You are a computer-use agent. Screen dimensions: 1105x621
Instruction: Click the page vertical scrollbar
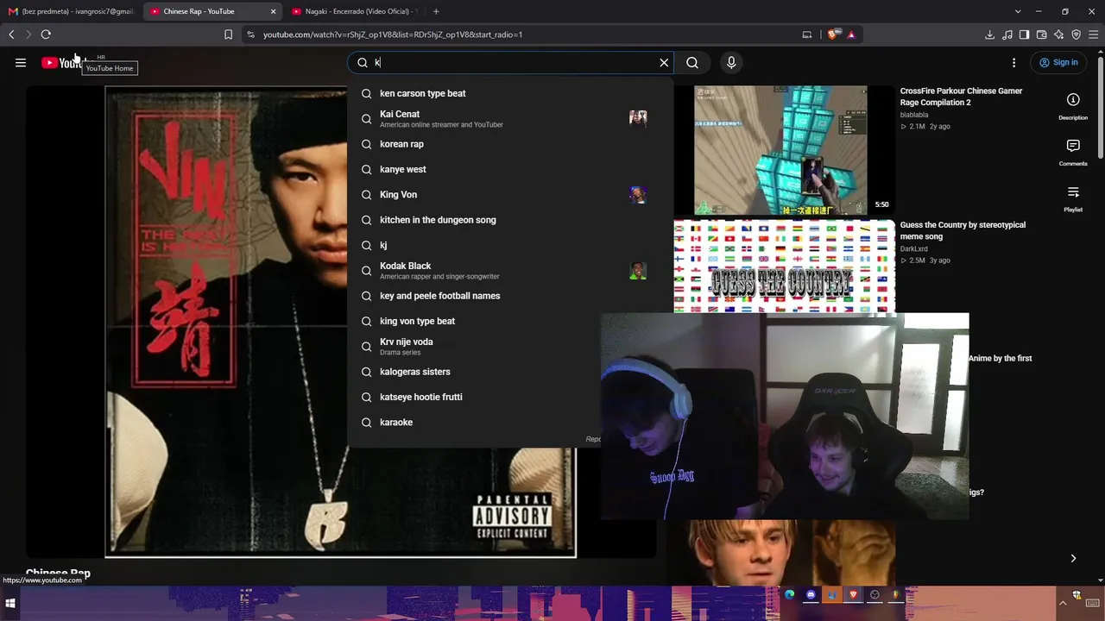pyautogui.click(x=1101, y=108)
